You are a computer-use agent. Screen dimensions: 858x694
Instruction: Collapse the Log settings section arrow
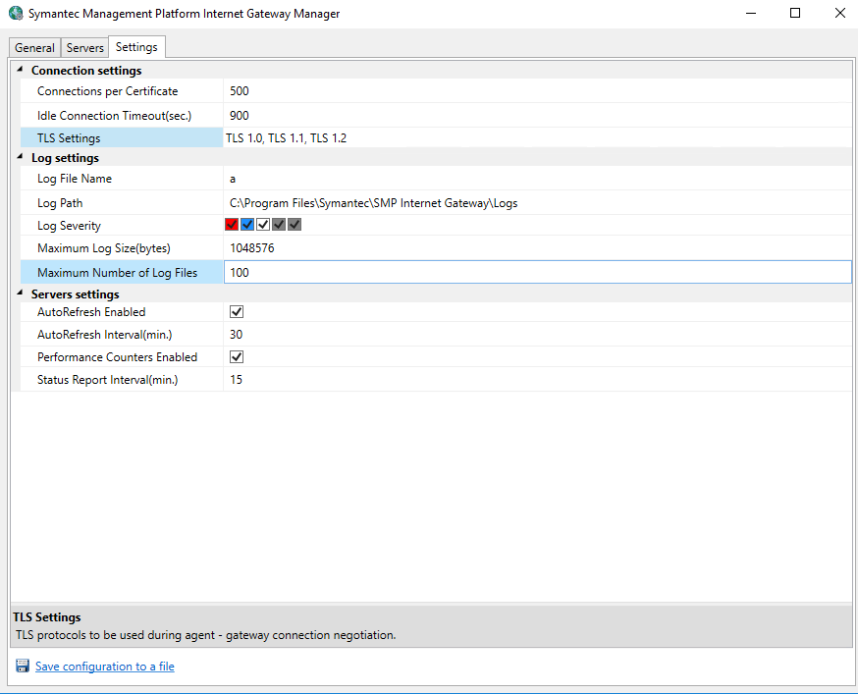(20, 157)
